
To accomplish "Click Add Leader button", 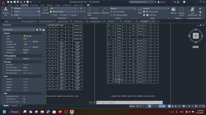I will 119,11.
